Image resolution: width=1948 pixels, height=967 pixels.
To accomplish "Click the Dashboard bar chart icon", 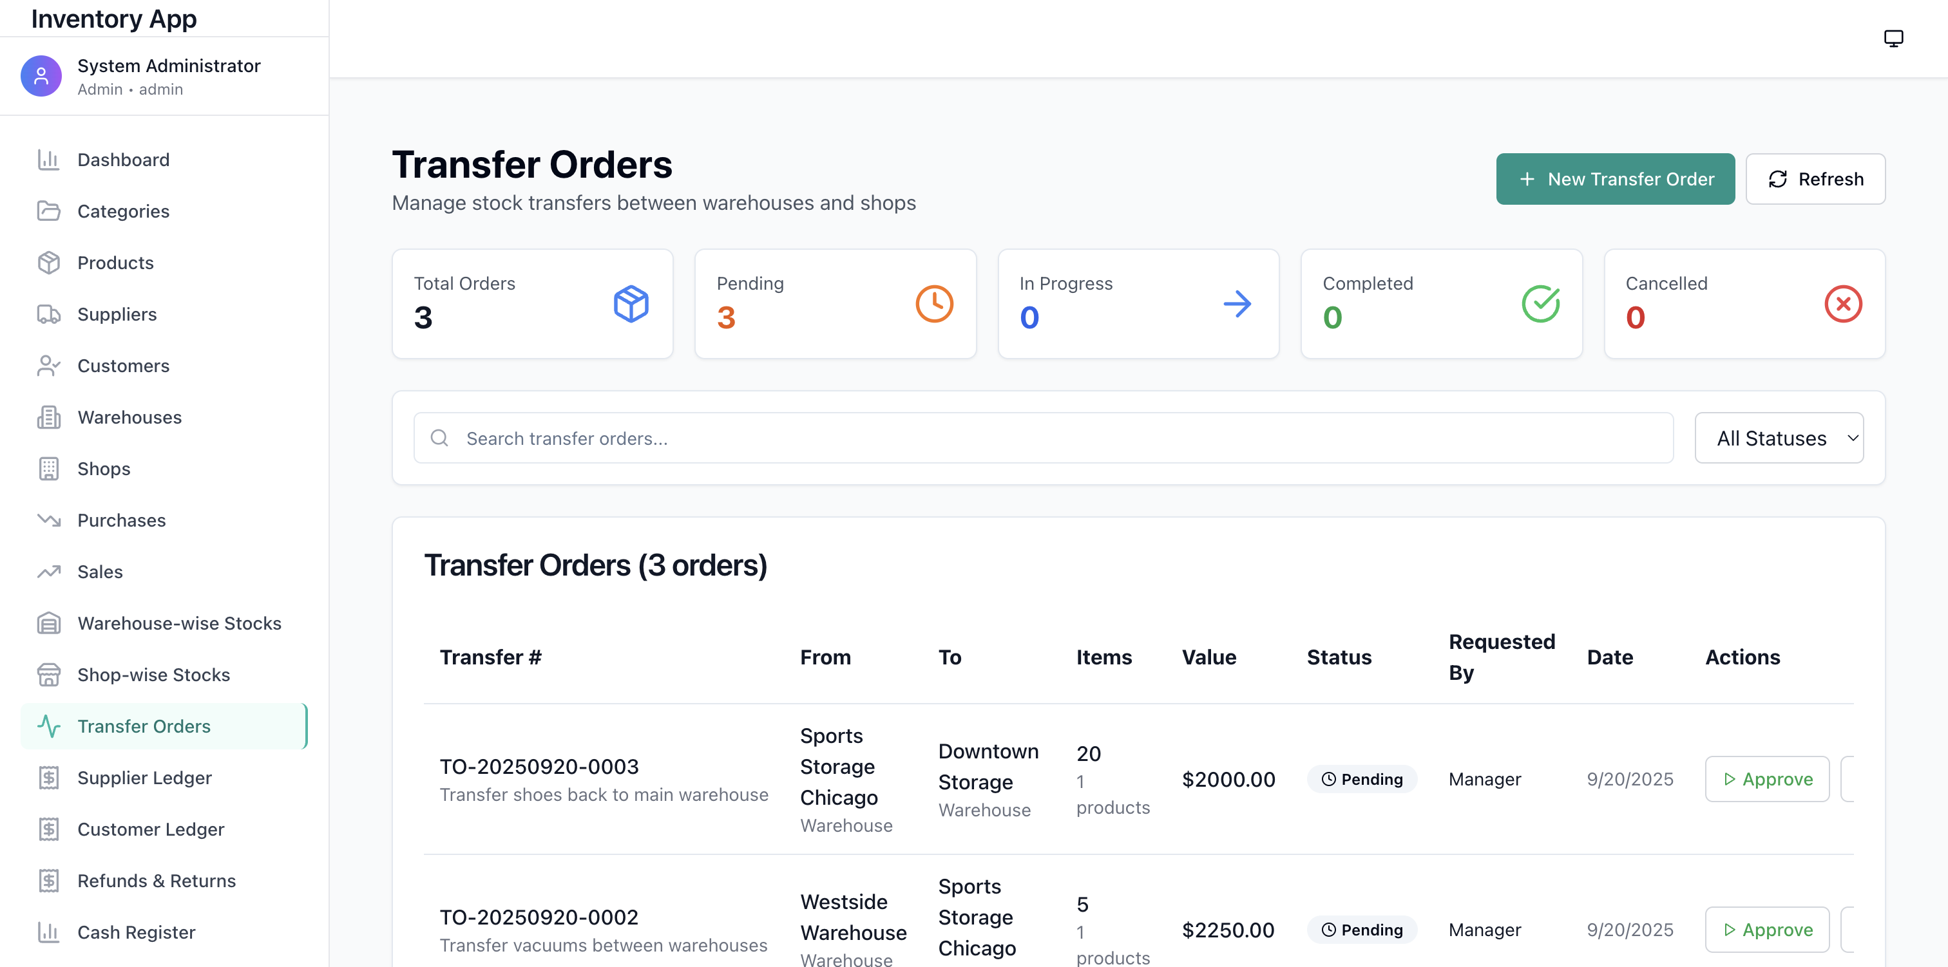I will point(48,160).
